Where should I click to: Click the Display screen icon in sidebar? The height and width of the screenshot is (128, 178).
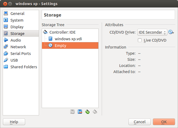pos(6,27)
